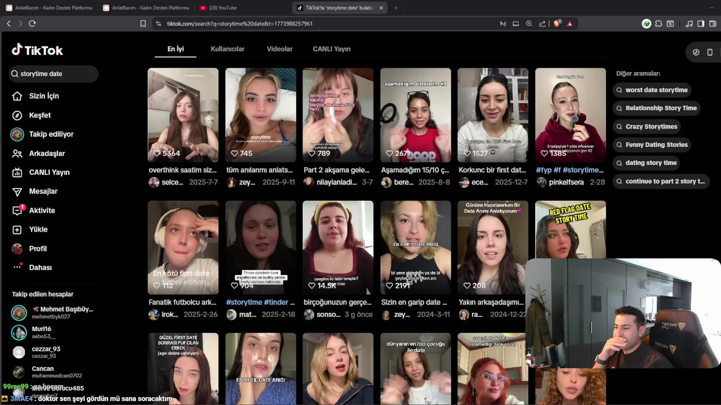Open the browser extensions puzzle icon
Screen dimensions: 721x405
pyautogui.click(x=658, y=24)
